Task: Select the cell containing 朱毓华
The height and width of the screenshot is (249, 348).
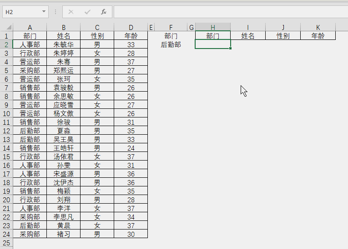Action: (63, 44)
